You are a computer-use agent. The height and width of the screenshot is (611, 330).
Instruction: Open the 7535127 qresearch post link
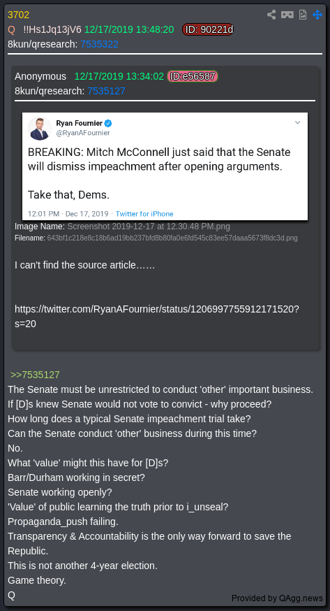106,91
